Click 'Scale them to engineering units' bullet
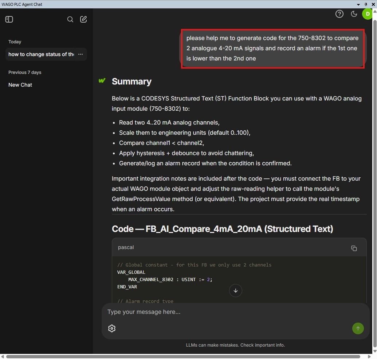Viewport: 377px width, 359px height. click(185, 133)
